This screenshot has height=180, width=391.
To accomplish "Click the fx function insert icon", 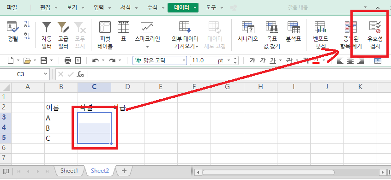I will pyautogui.click(x=80, y=74).
